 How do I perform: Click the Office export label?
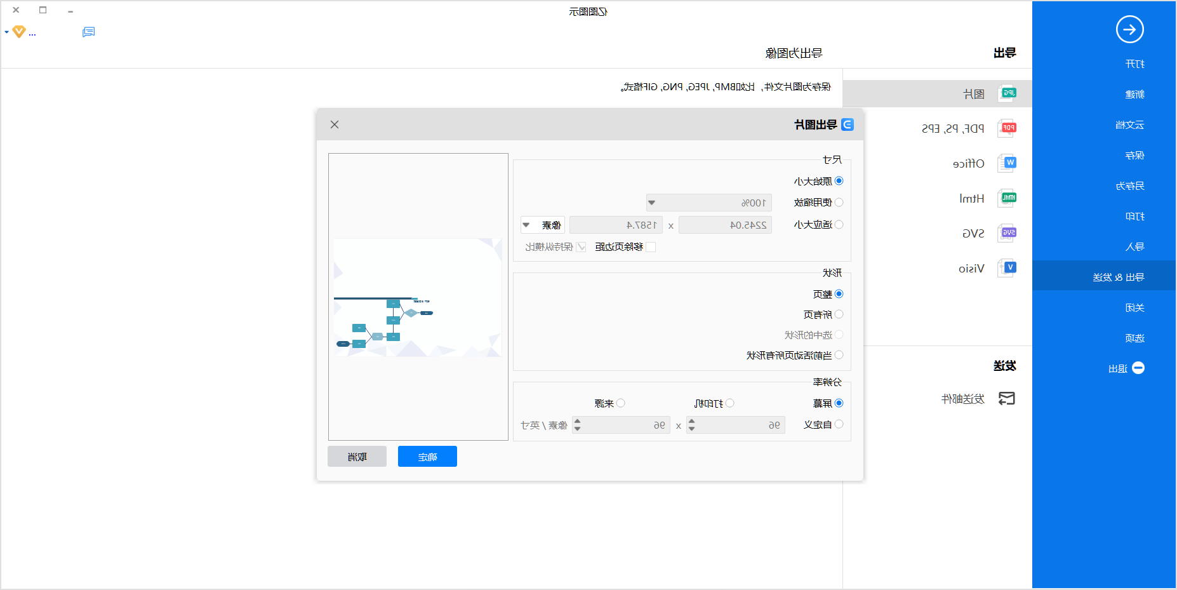(x=969, y=163)
